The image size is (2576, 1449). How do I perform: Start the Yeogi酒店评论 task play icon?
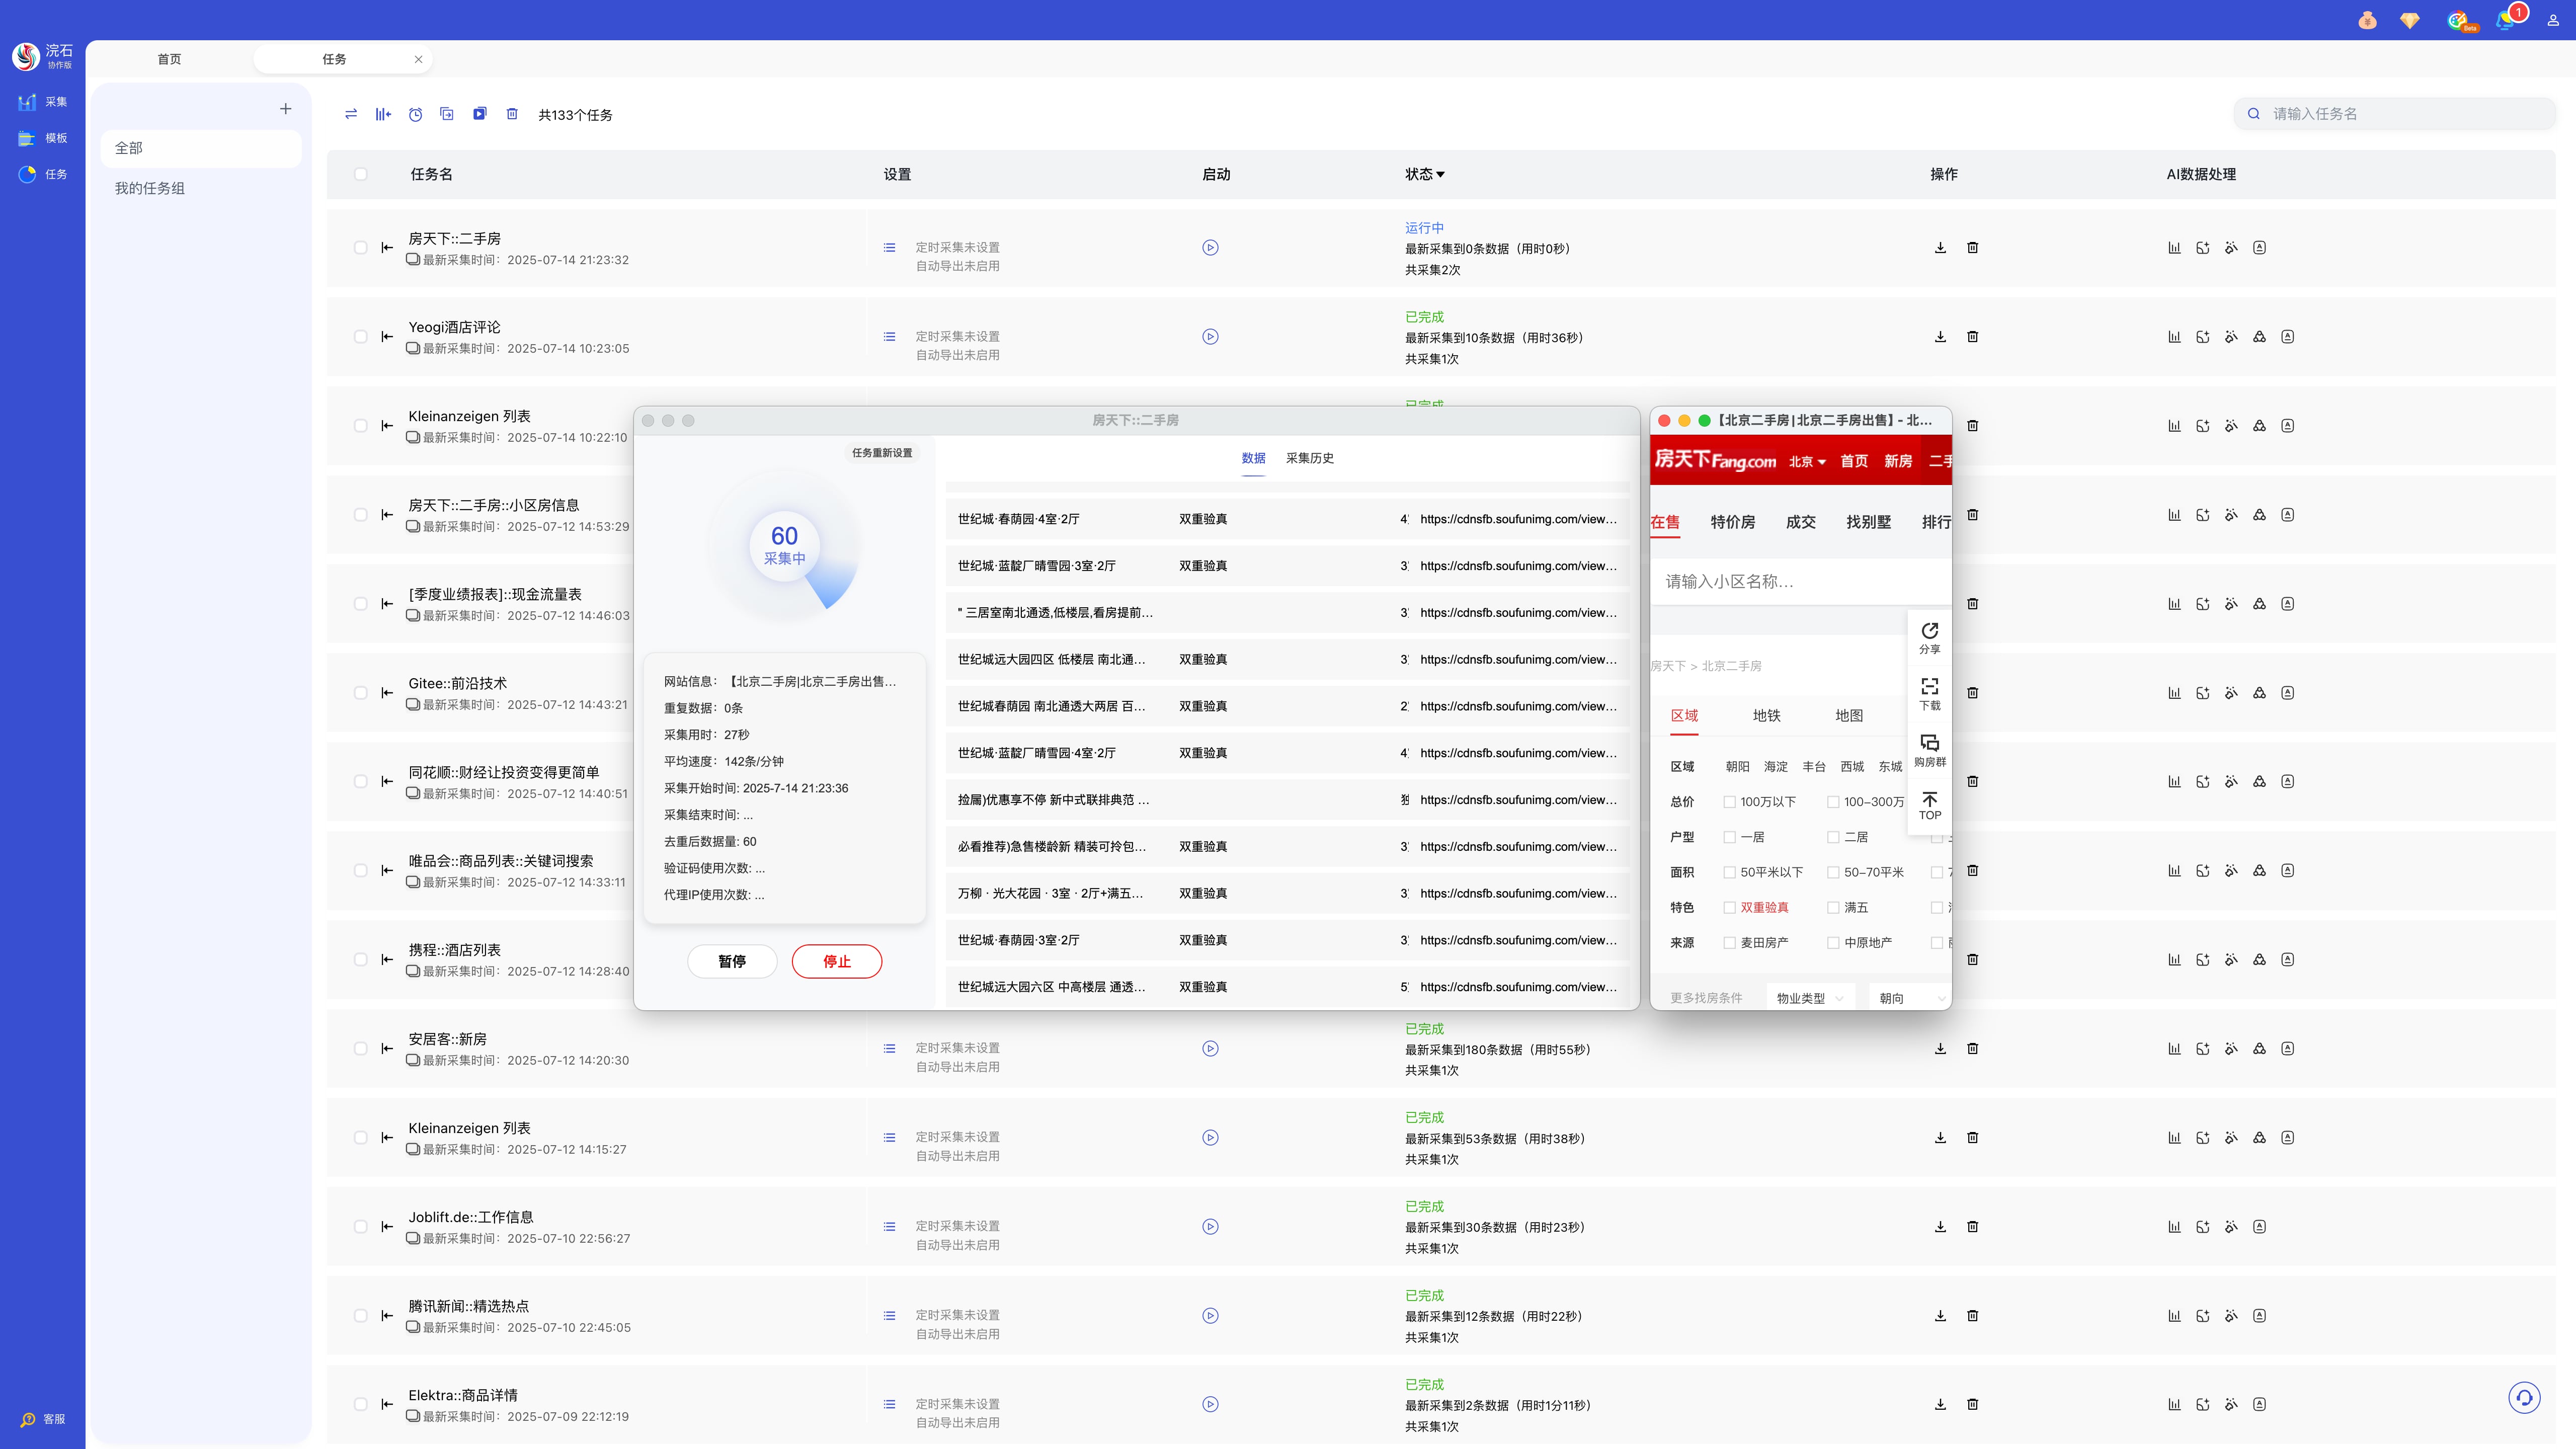(1210, 337)
